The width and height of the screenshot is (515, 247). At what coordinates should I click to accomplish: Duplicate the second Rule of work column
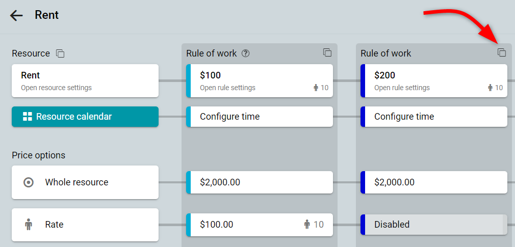[x=502, y=52]
